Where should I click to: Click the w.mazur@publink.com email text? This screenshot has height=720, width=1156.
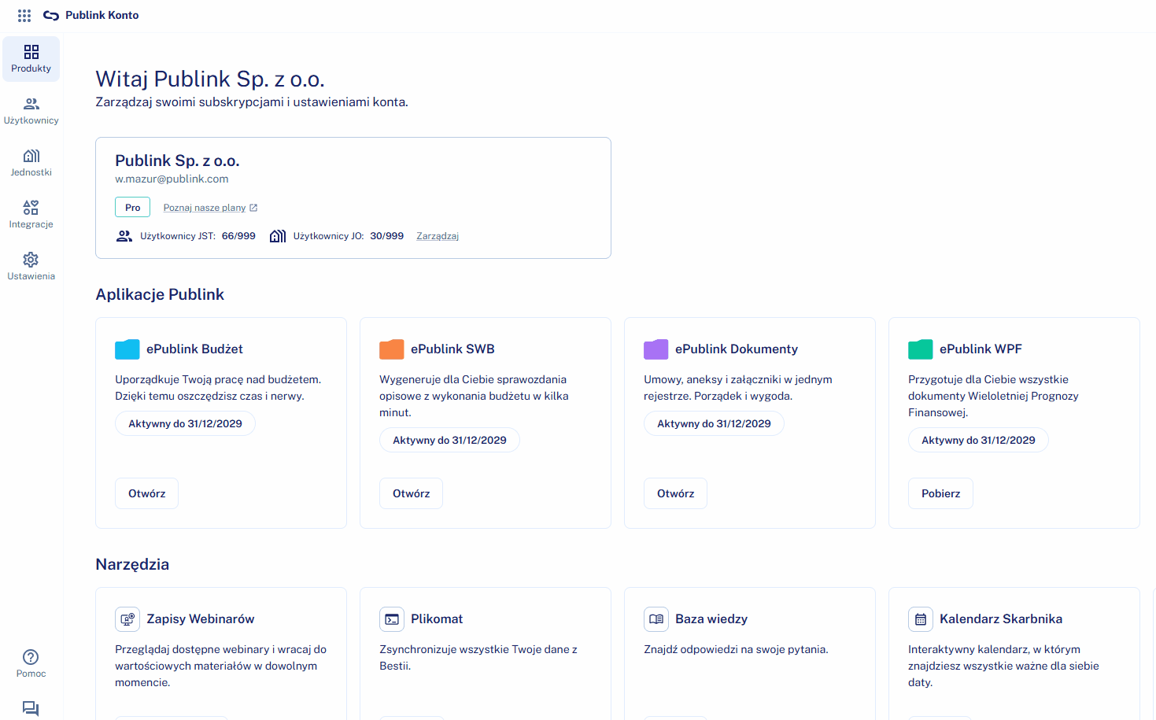172,179
